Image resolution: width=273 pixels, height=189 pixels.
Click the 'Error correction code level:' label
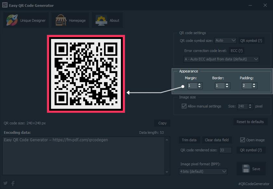[x=205, y=51]
